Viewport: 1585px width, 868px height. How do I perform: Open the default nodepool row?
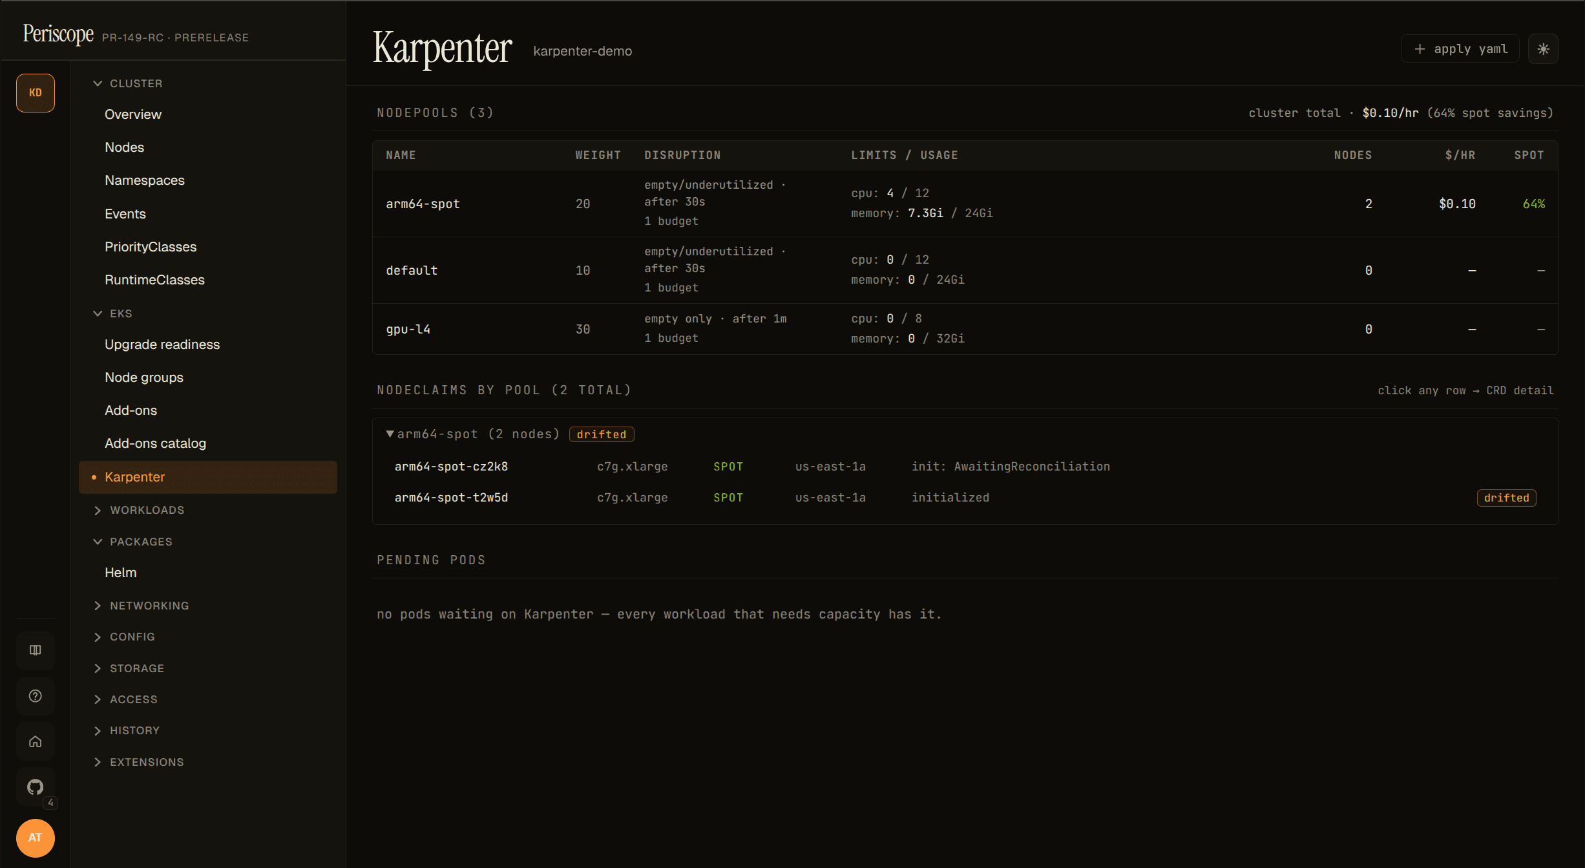pyautogui.click(x=965, y=270)
